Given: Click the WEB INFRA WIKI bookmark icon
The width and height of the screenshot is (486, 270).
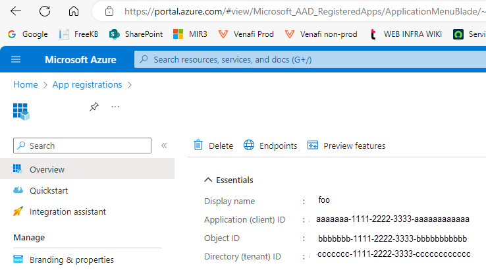Looking at the screenshot, I should coord(373,34).
